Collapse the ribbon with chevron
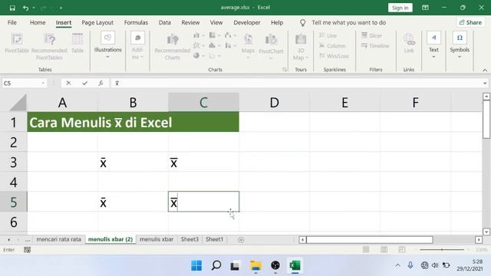491x276 pixels. (x=485, y=70)
